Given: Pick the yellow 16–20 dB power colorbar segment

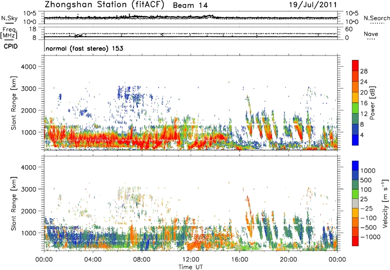Looking at the screenshot, I should click(x=355, y=97).
